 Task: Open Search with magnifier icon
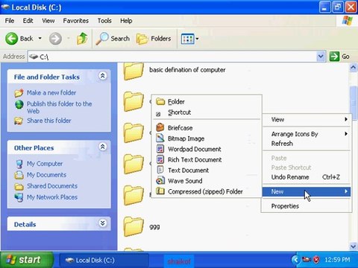click(x=113, y=39)
